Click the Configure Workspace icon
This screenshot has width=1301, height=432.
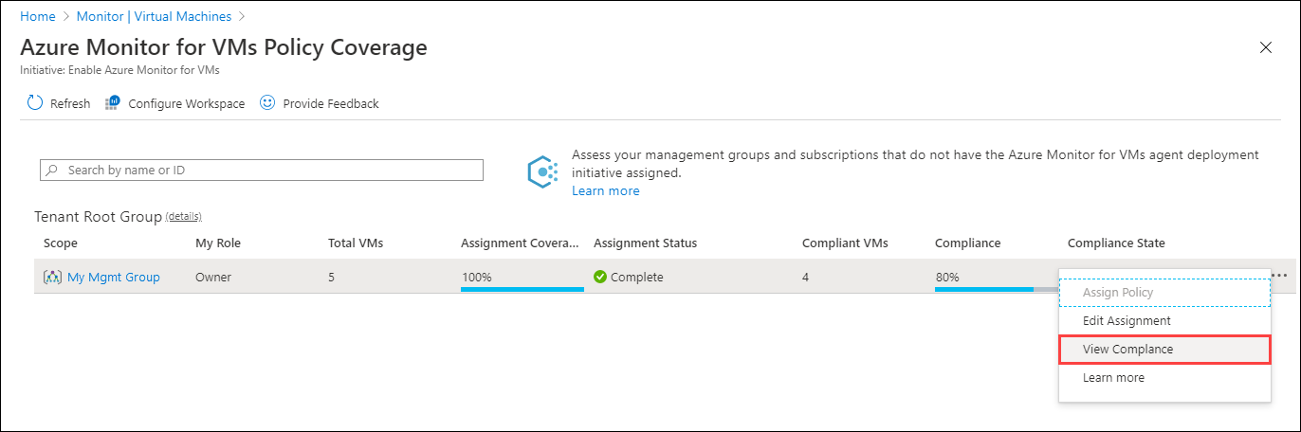point(113,102)
